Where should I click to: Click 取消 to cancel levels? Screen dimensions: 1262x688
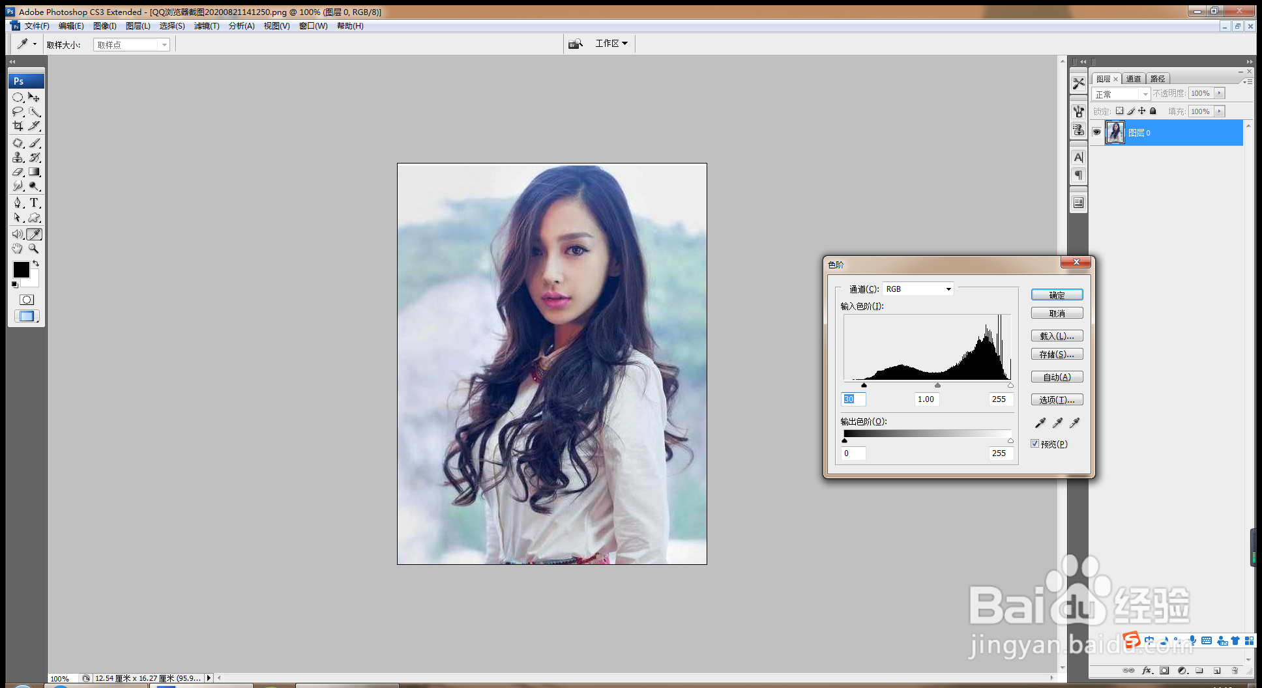1057,313
